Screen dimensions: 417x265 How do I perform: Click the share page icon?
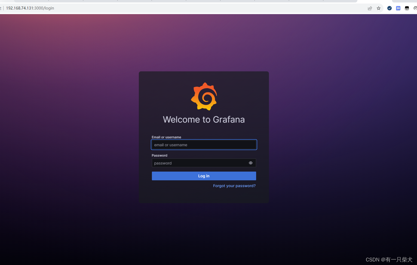tap(370, 8)
